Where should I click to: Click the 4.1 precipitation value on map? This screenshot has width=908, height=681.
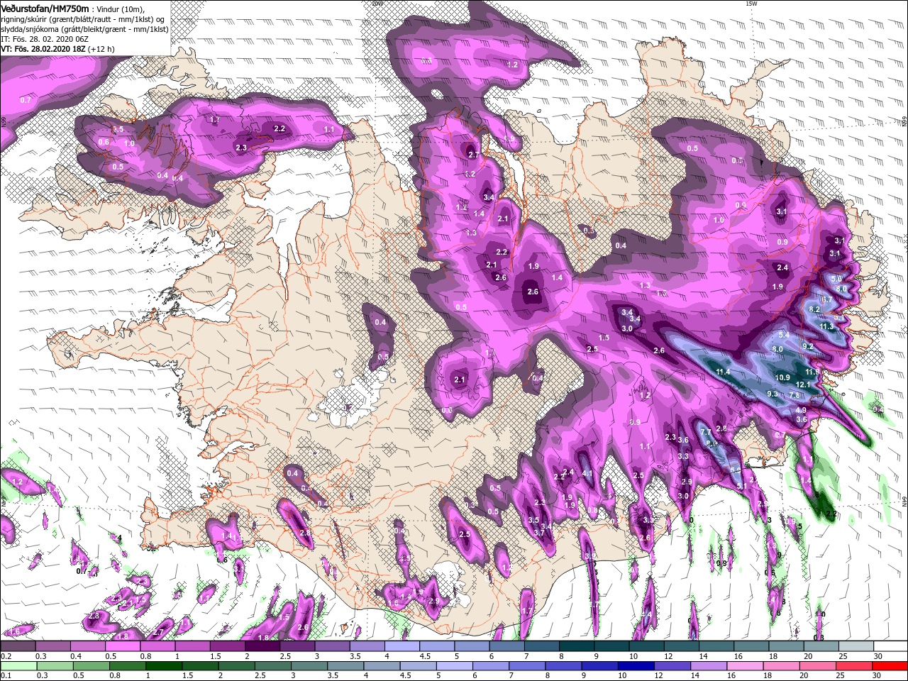[x=587, y=473]
